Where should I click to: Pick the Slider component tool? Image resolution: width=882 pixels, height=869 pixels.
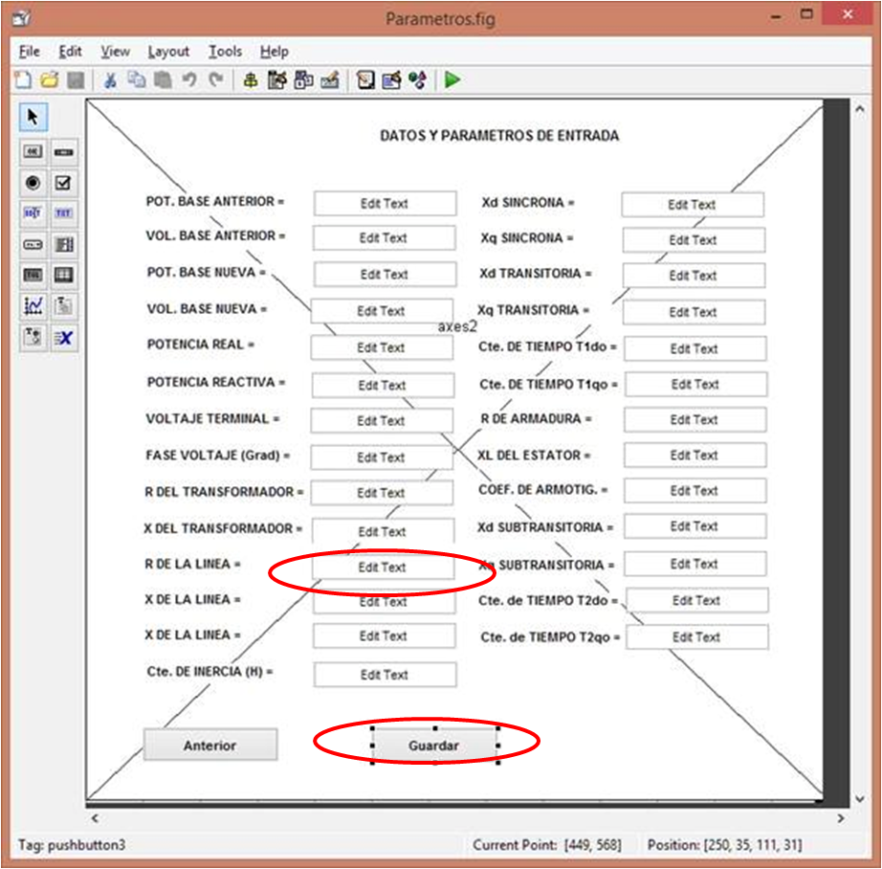pos(63,152)
